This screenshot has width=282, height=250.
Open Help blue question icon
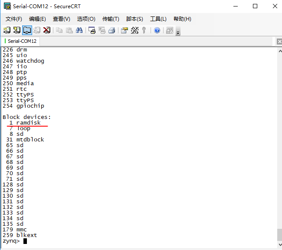click(157, 30)
